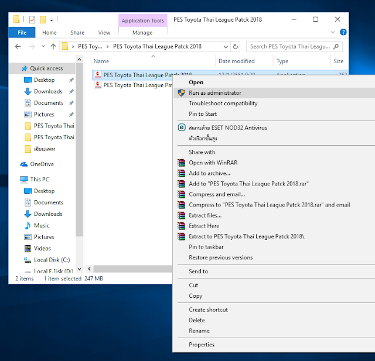Open the Share with submenu
Screen dimensions: 375x361
pos(202,152)
